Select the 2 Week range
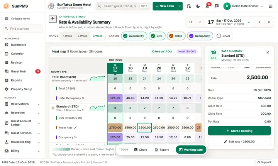The width and height of the screenshot is (278, 166). tap(83, 36)
